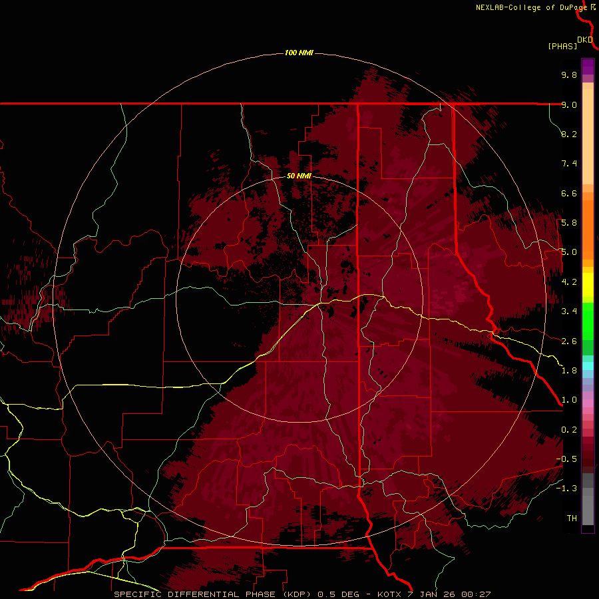Click the 6.6 scale value

click(x=569, y=193)
